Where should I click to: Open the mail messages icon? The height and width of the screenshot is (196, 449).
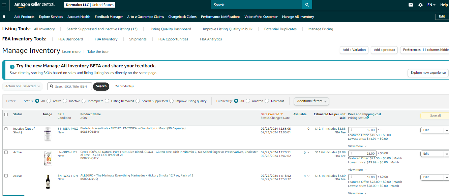click(411, 5)
